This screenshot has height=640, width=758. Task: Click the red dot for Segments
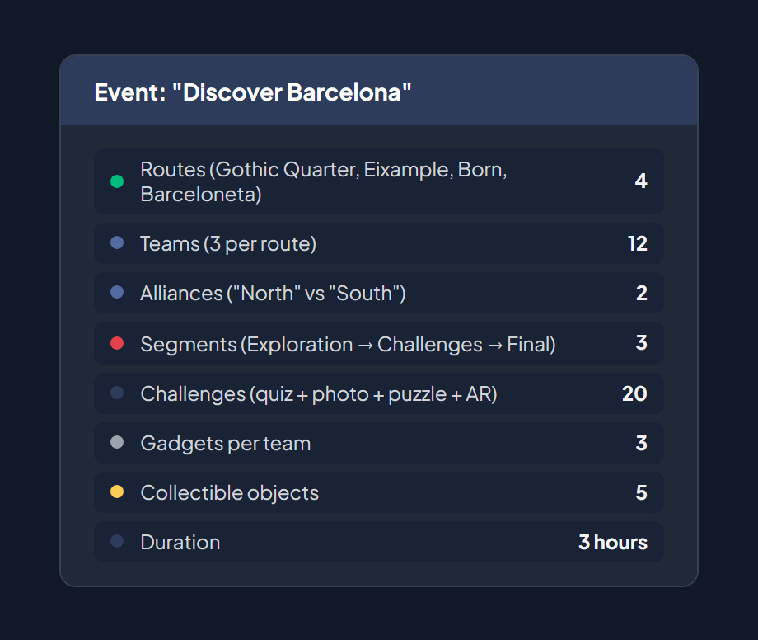116,343
